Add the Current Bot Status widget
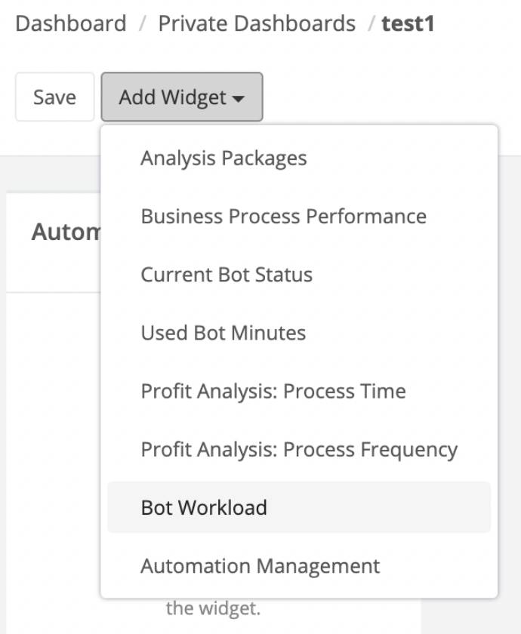Screen dimensions: 521x634 click(226, 275)
